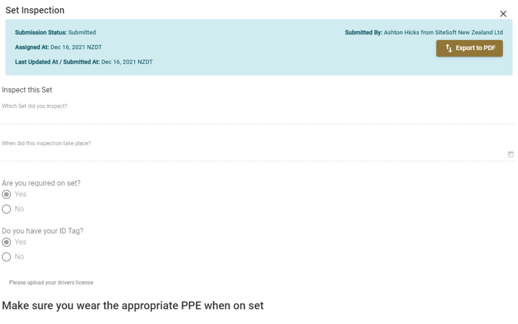The width and height of the screenshot is (518, 324).
Task: Choose Yes for 'Do you have your ID Tag?'
Action: [6, 242]
